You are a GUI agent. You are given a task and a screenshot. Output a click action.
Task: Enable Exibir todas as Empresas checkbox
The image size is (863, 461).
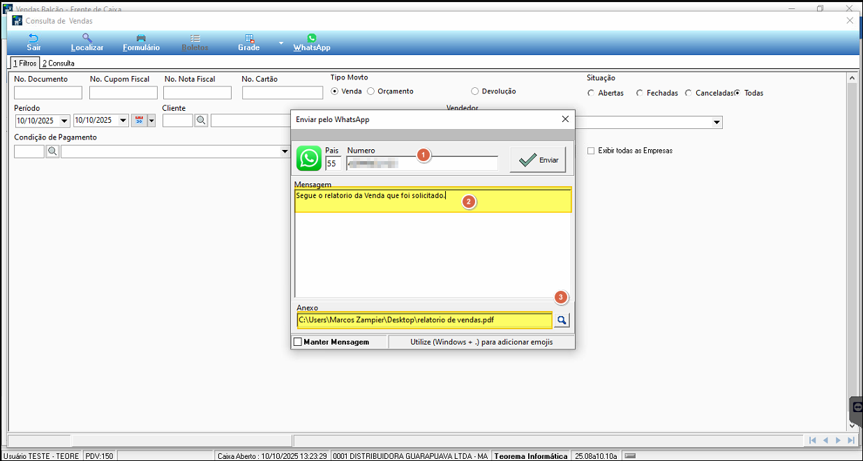coord(591,151)
